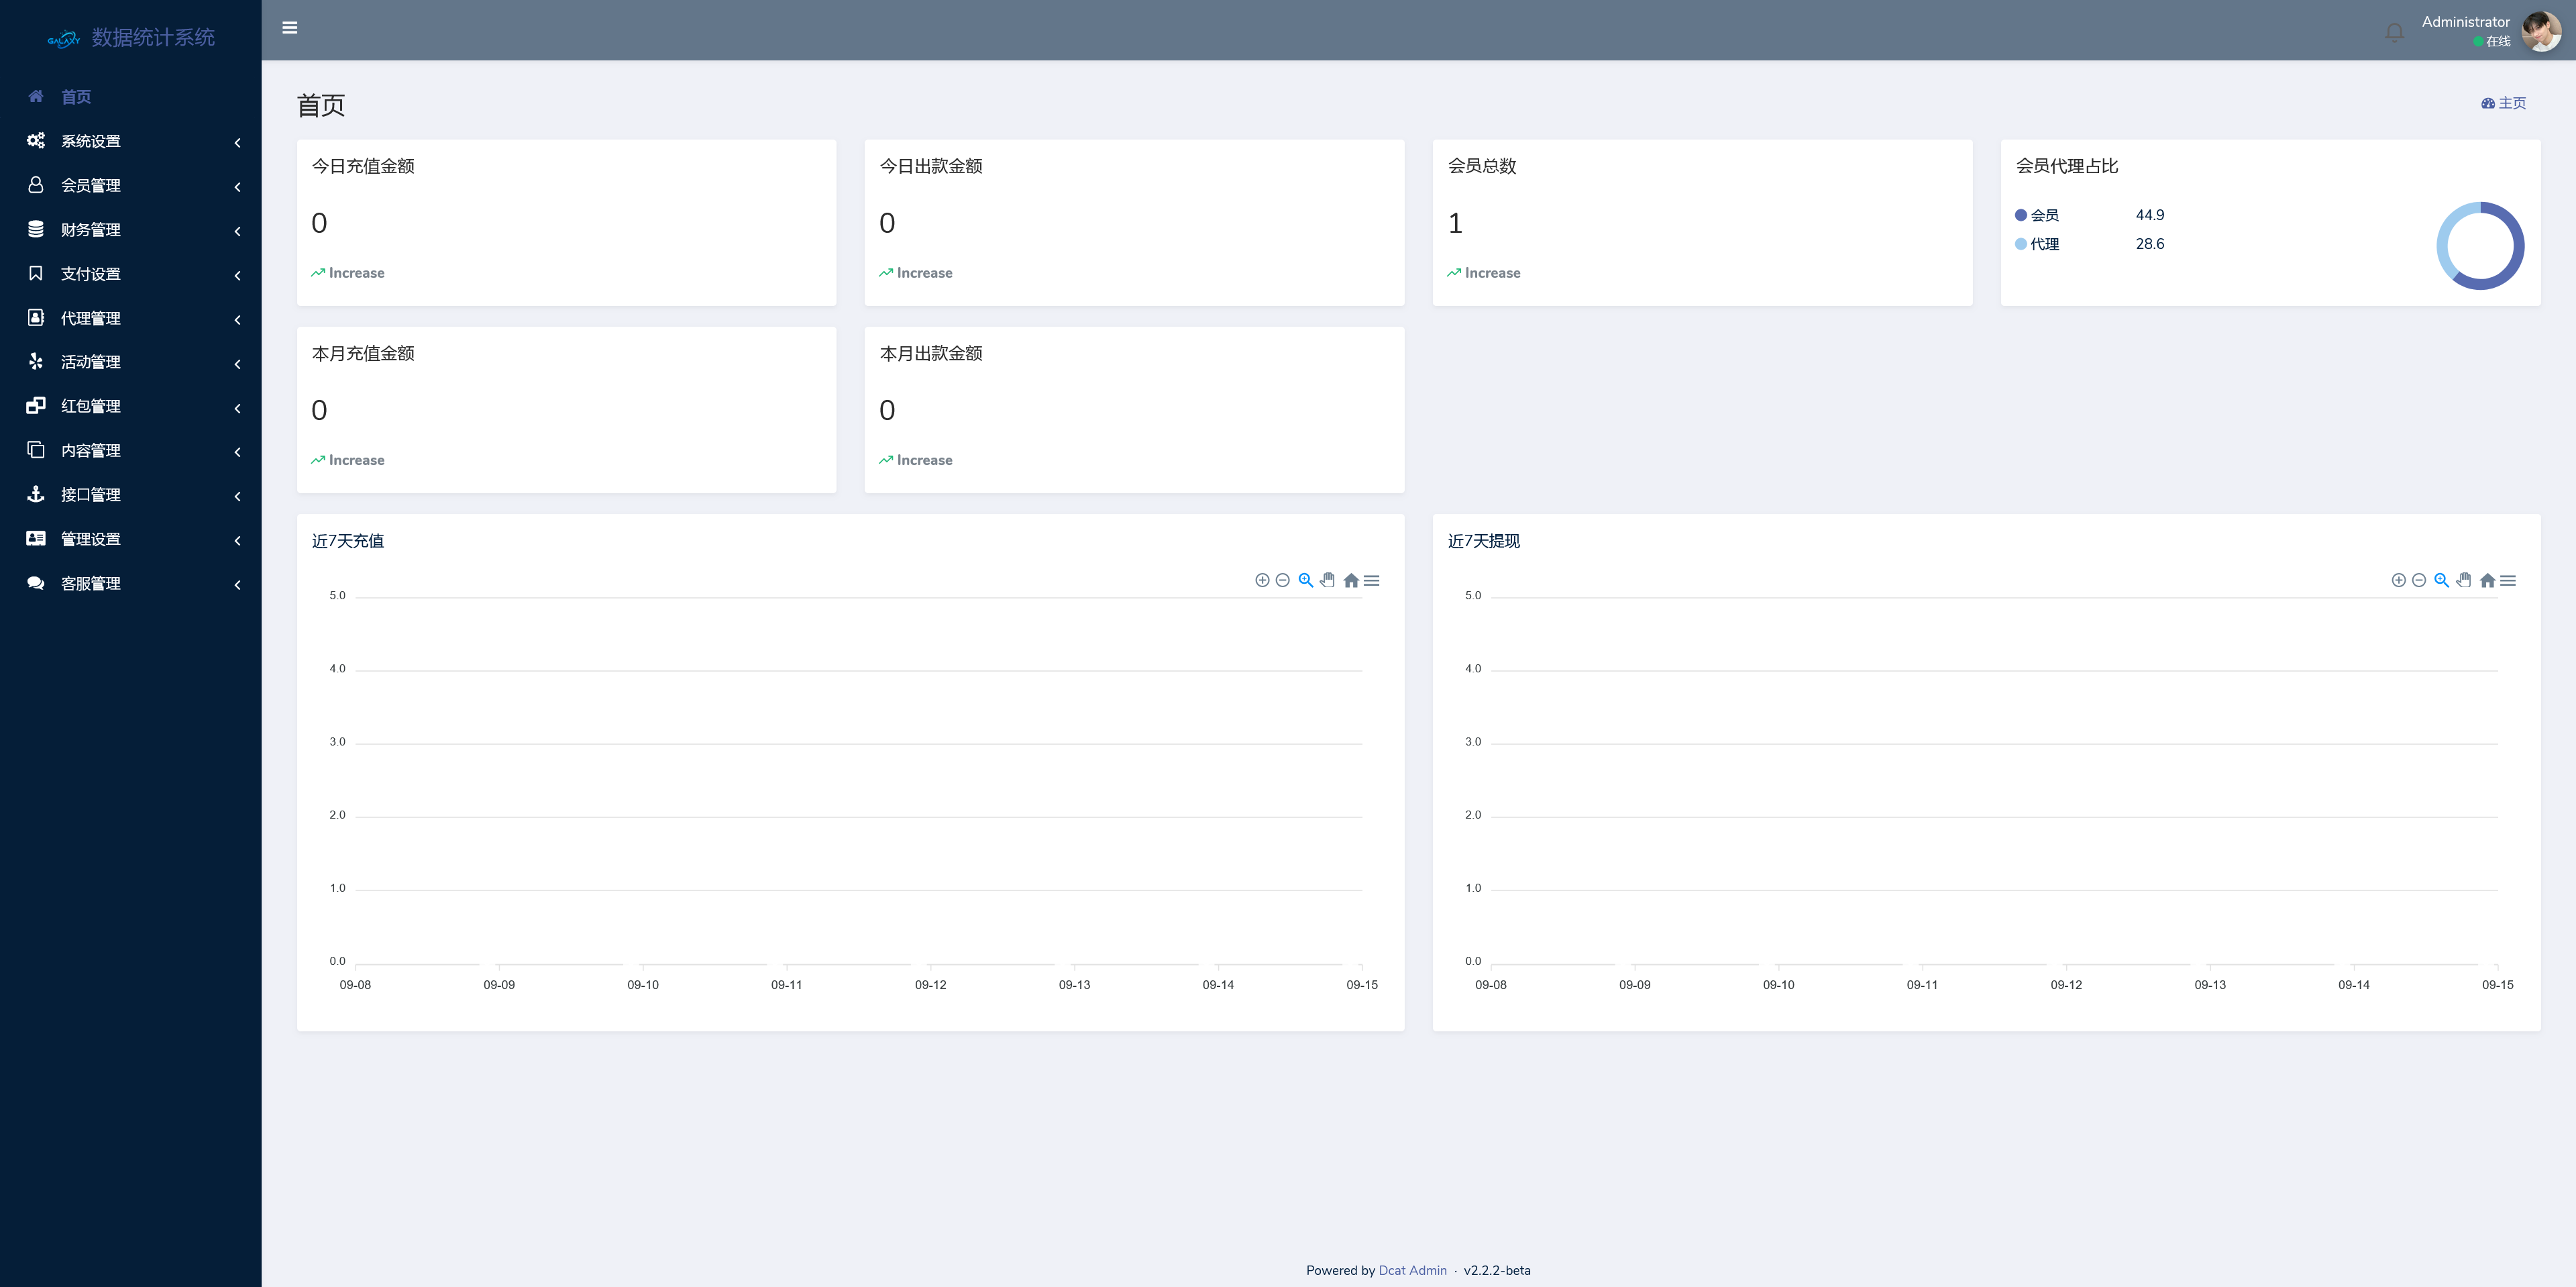
Task: Click the Dcat Admin footer link
Action: click(x=1412, y=1270)
